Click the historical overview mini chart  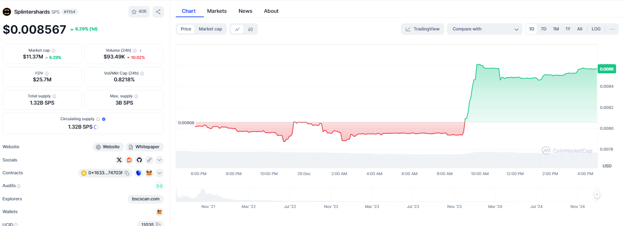386,195
